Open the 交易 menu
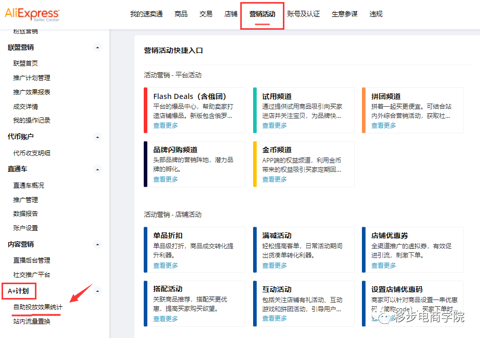 click(205, 14)
